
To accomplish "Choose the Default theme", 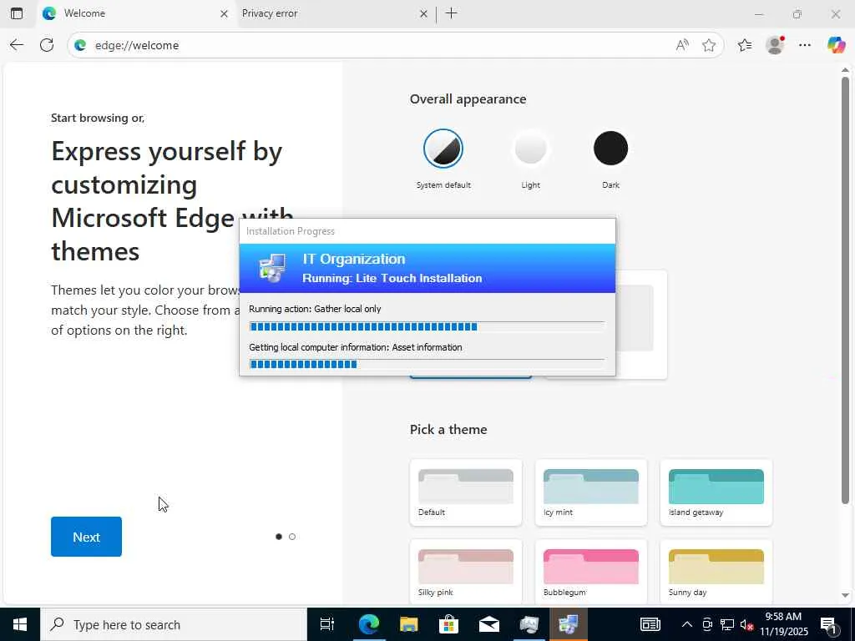I will (466, 492).
